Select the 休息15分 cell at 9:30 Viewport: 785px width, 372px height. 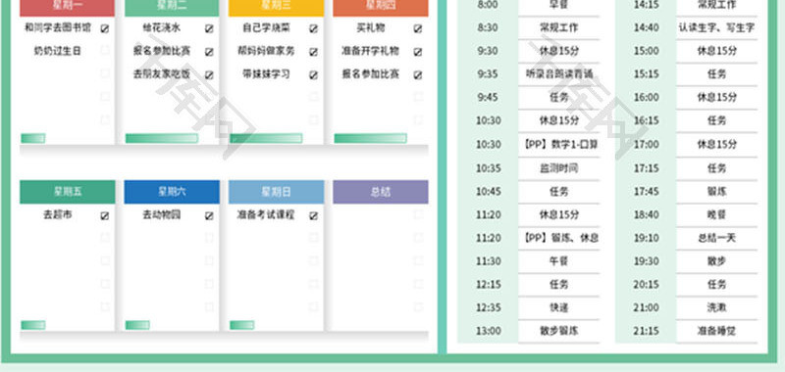[558, 51]
